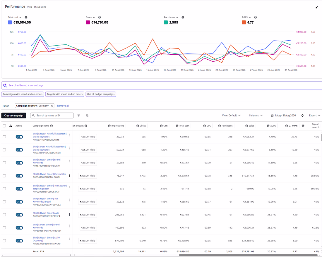
Task: Select Campaigns with spend and no orders
Action: tap(23, 94)
